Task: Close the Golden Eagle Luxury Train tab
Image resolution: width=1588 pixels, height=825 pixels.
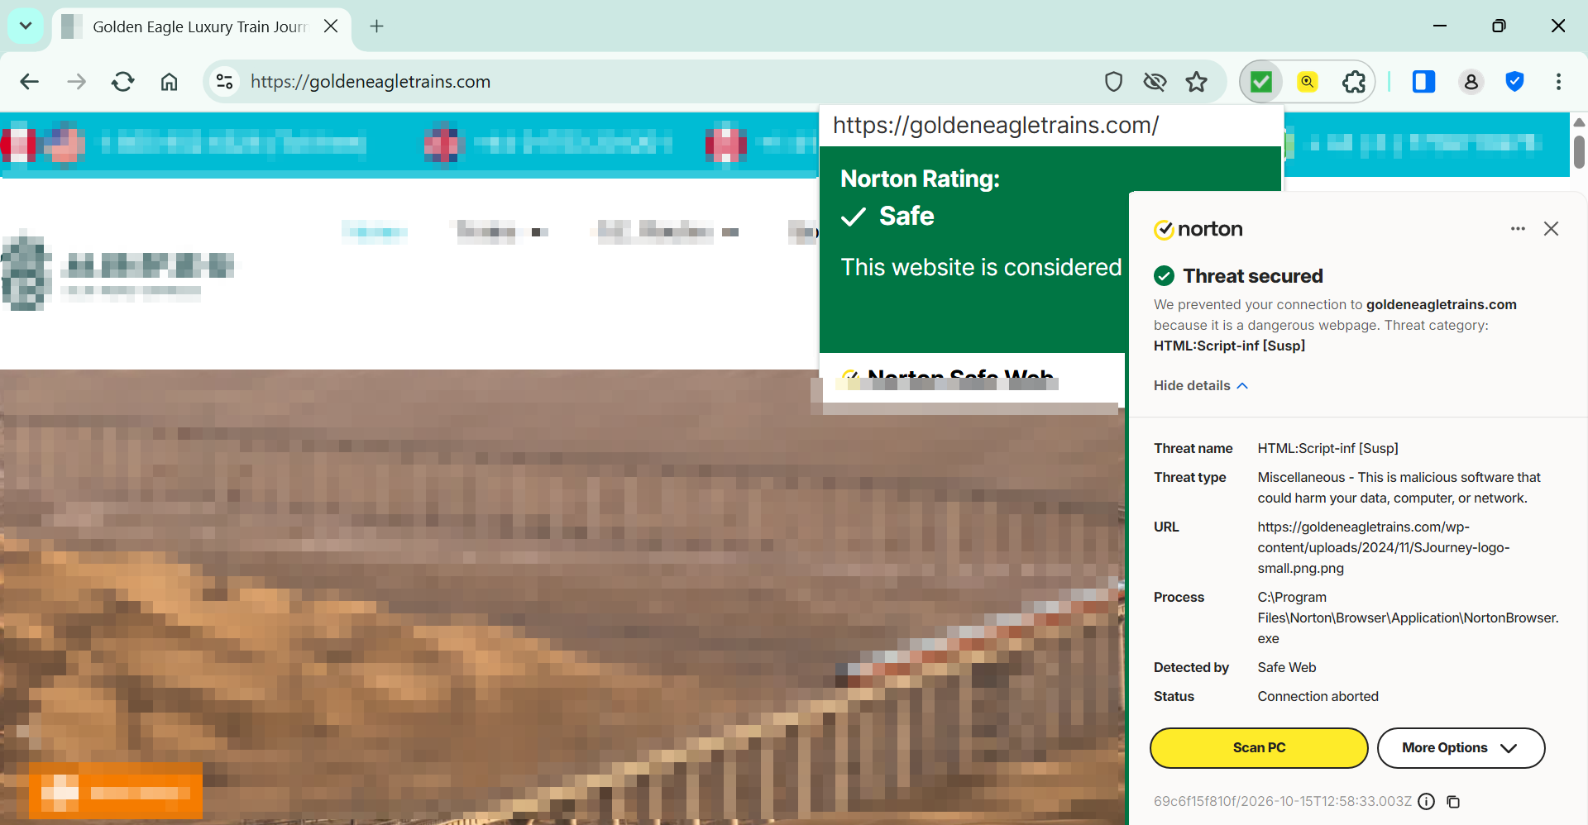Action: (x=331, y=26)
